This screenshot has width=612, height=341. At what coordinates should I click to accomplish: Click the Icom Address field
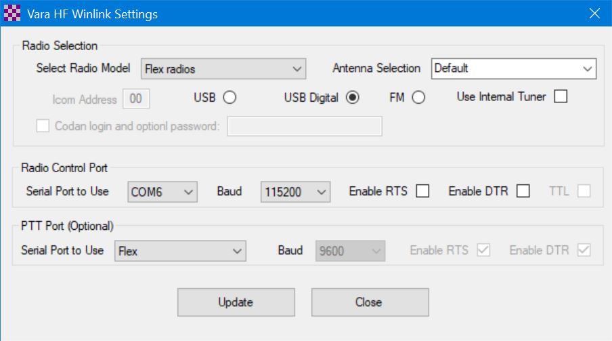click(x=136, y=98)
